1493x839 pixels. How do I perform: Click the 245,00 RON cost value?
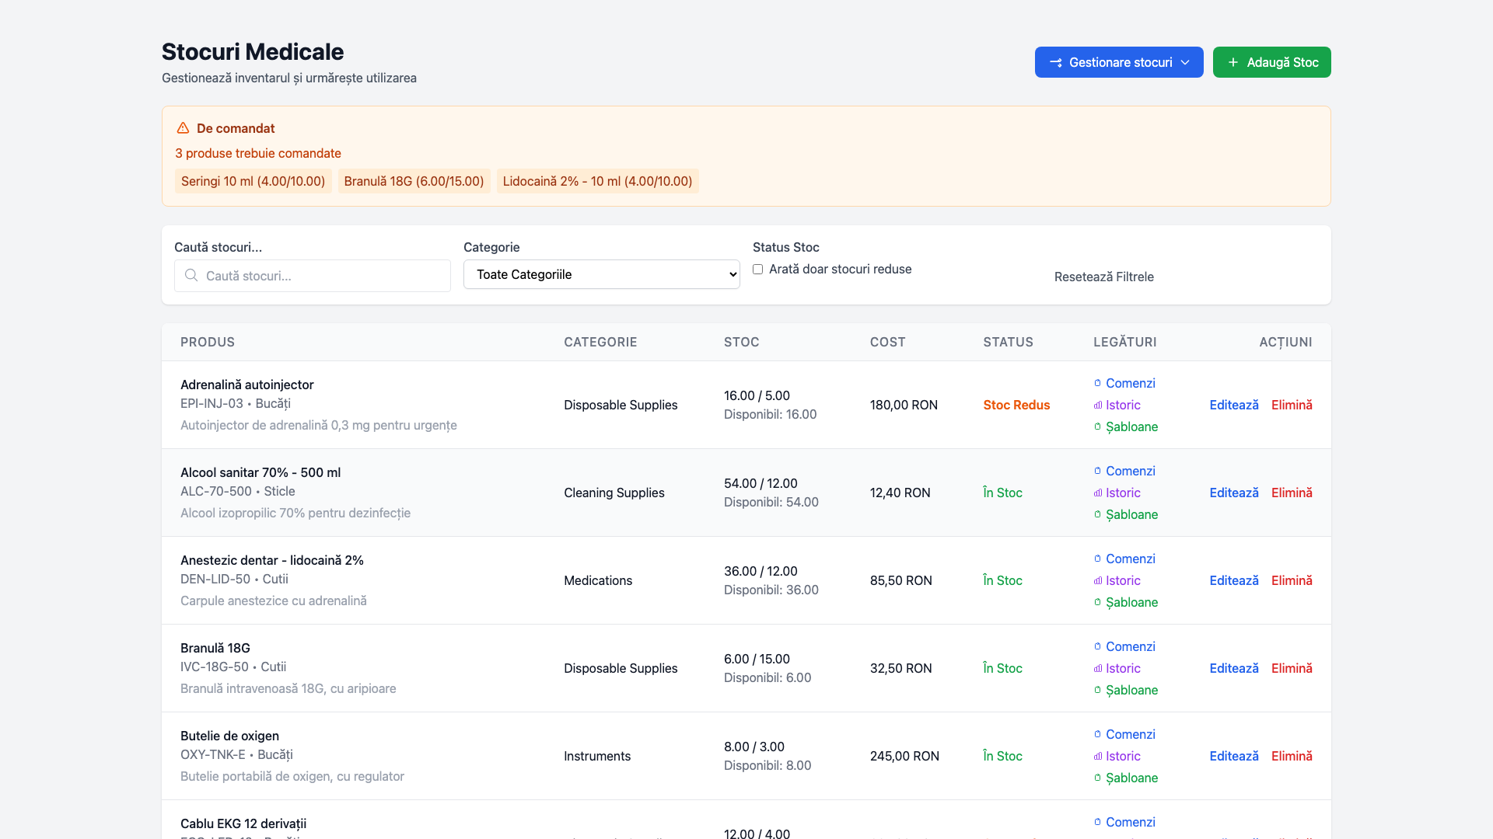[904, 756]
